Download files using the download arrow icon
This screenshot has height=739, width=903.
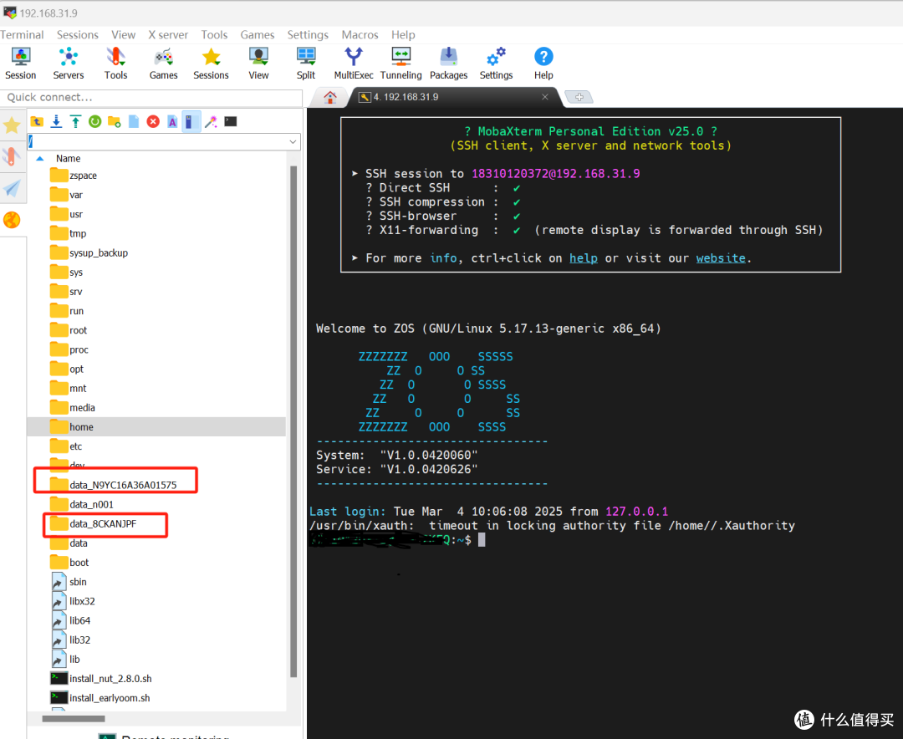coord(55,121)
